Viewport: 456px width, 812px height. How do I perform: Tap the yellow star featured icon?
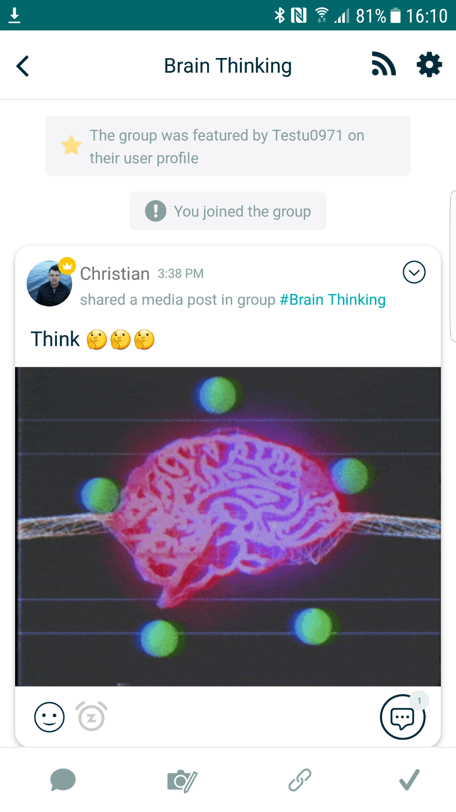pyautogui.click(x=71, y=145)
